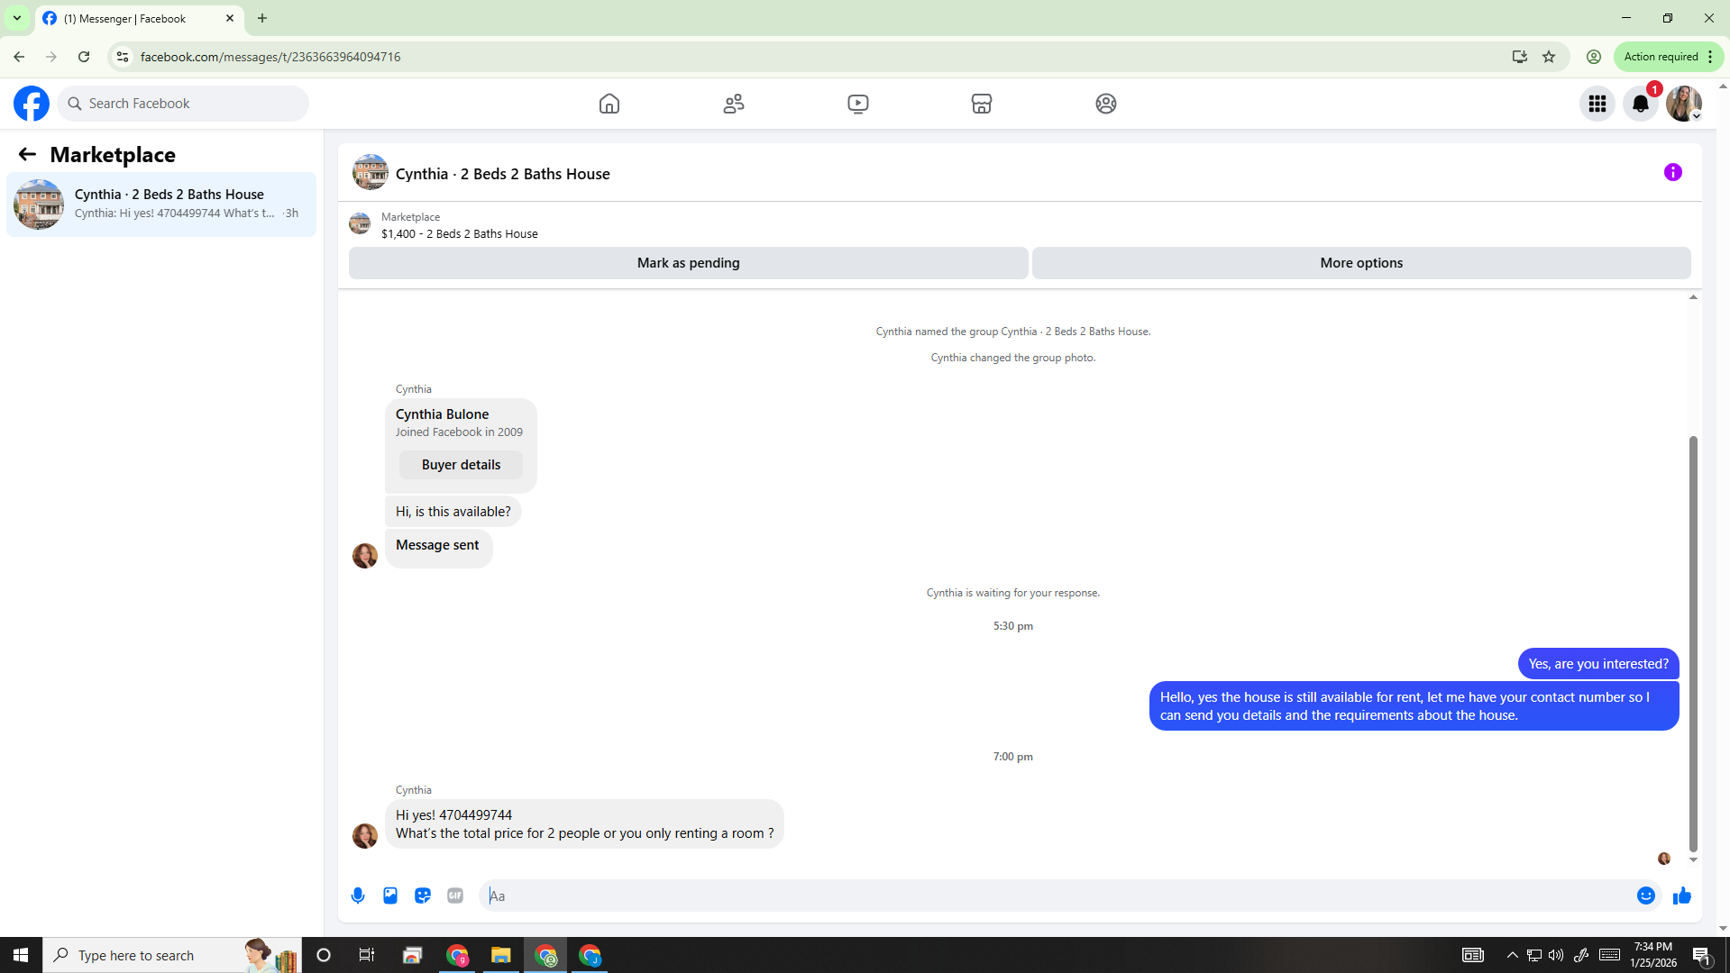Image resolution: width=1730 pixels, height=973 pixels.
Task: Open the Friends icon in top navigation
Action: click(x=734, y=104)
